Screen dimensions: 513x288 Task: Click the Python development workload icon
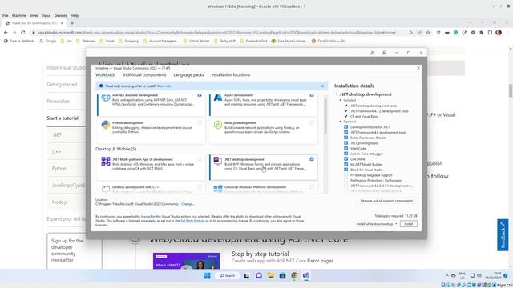coord(106,125)
